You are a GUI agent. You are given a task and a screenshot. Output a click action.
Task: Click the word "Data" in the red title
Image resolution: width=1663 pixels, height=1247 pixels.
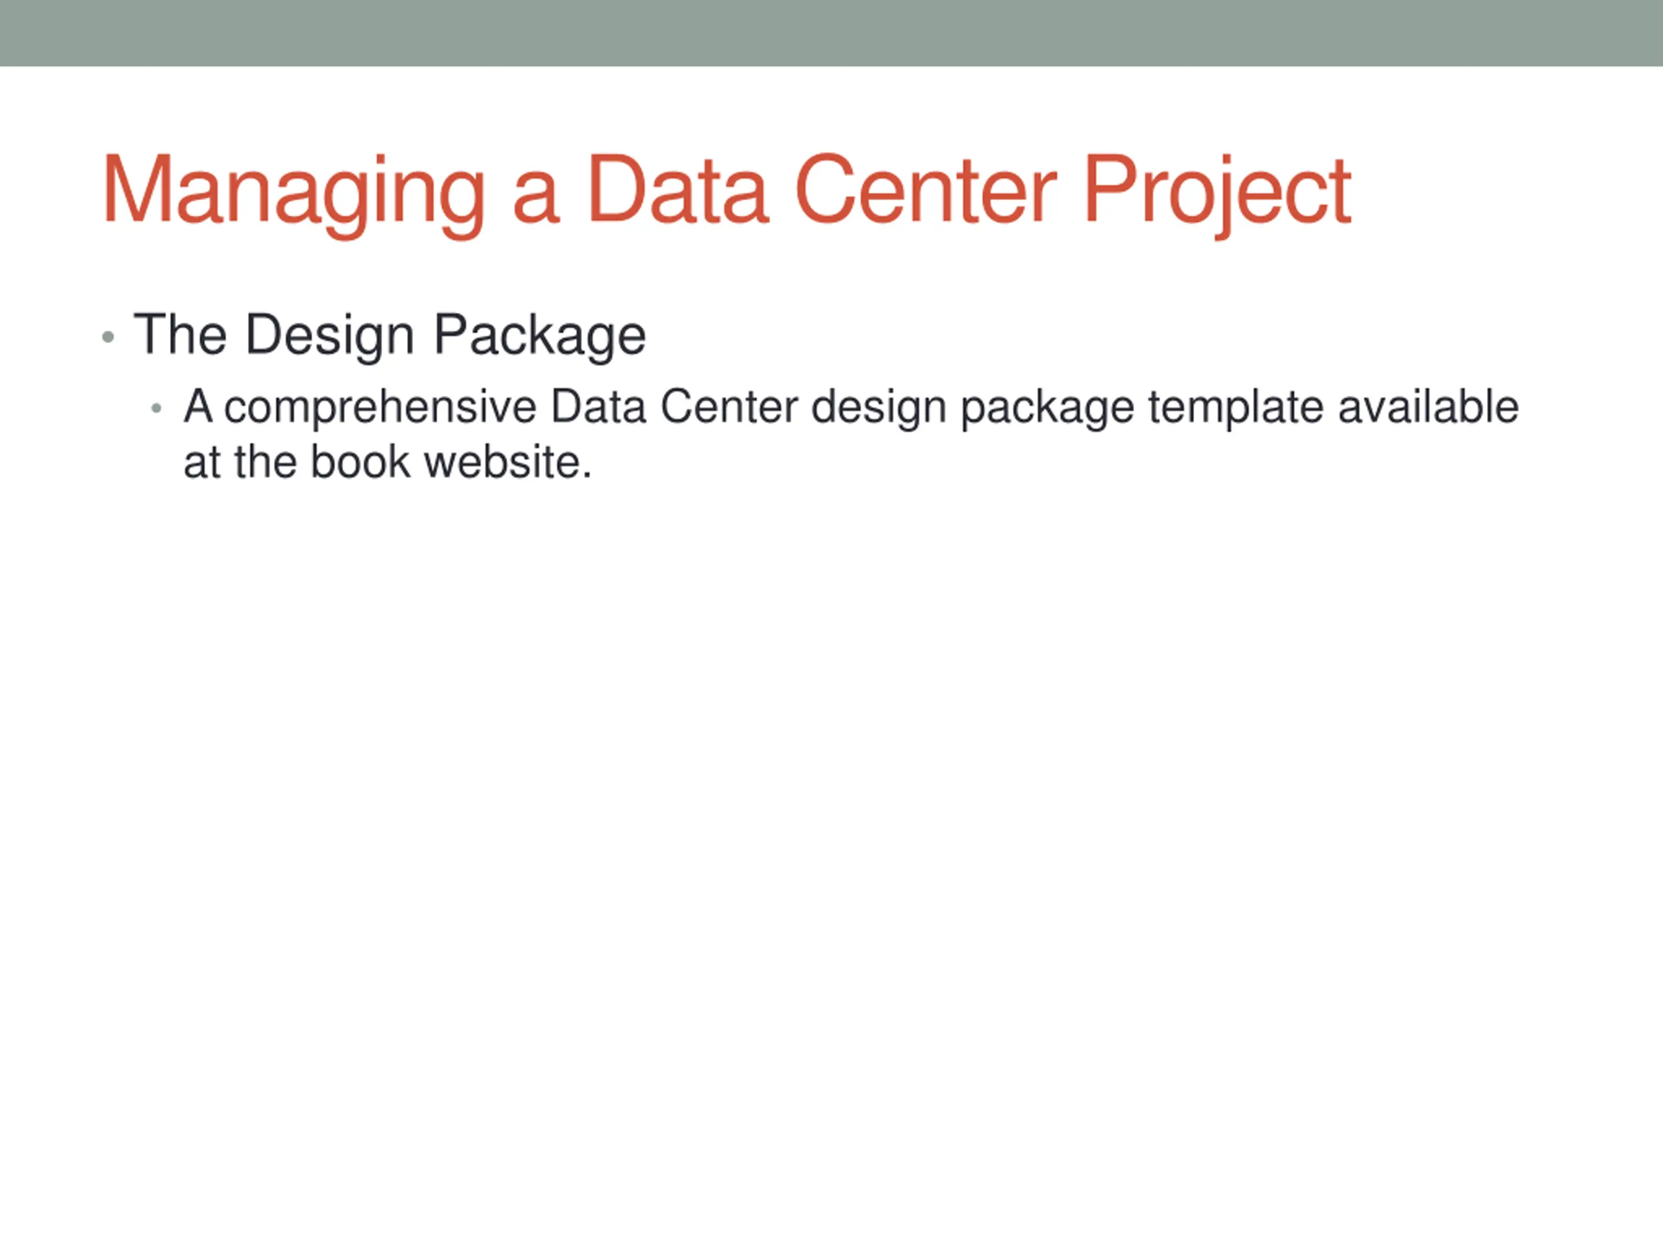(678, 192)
